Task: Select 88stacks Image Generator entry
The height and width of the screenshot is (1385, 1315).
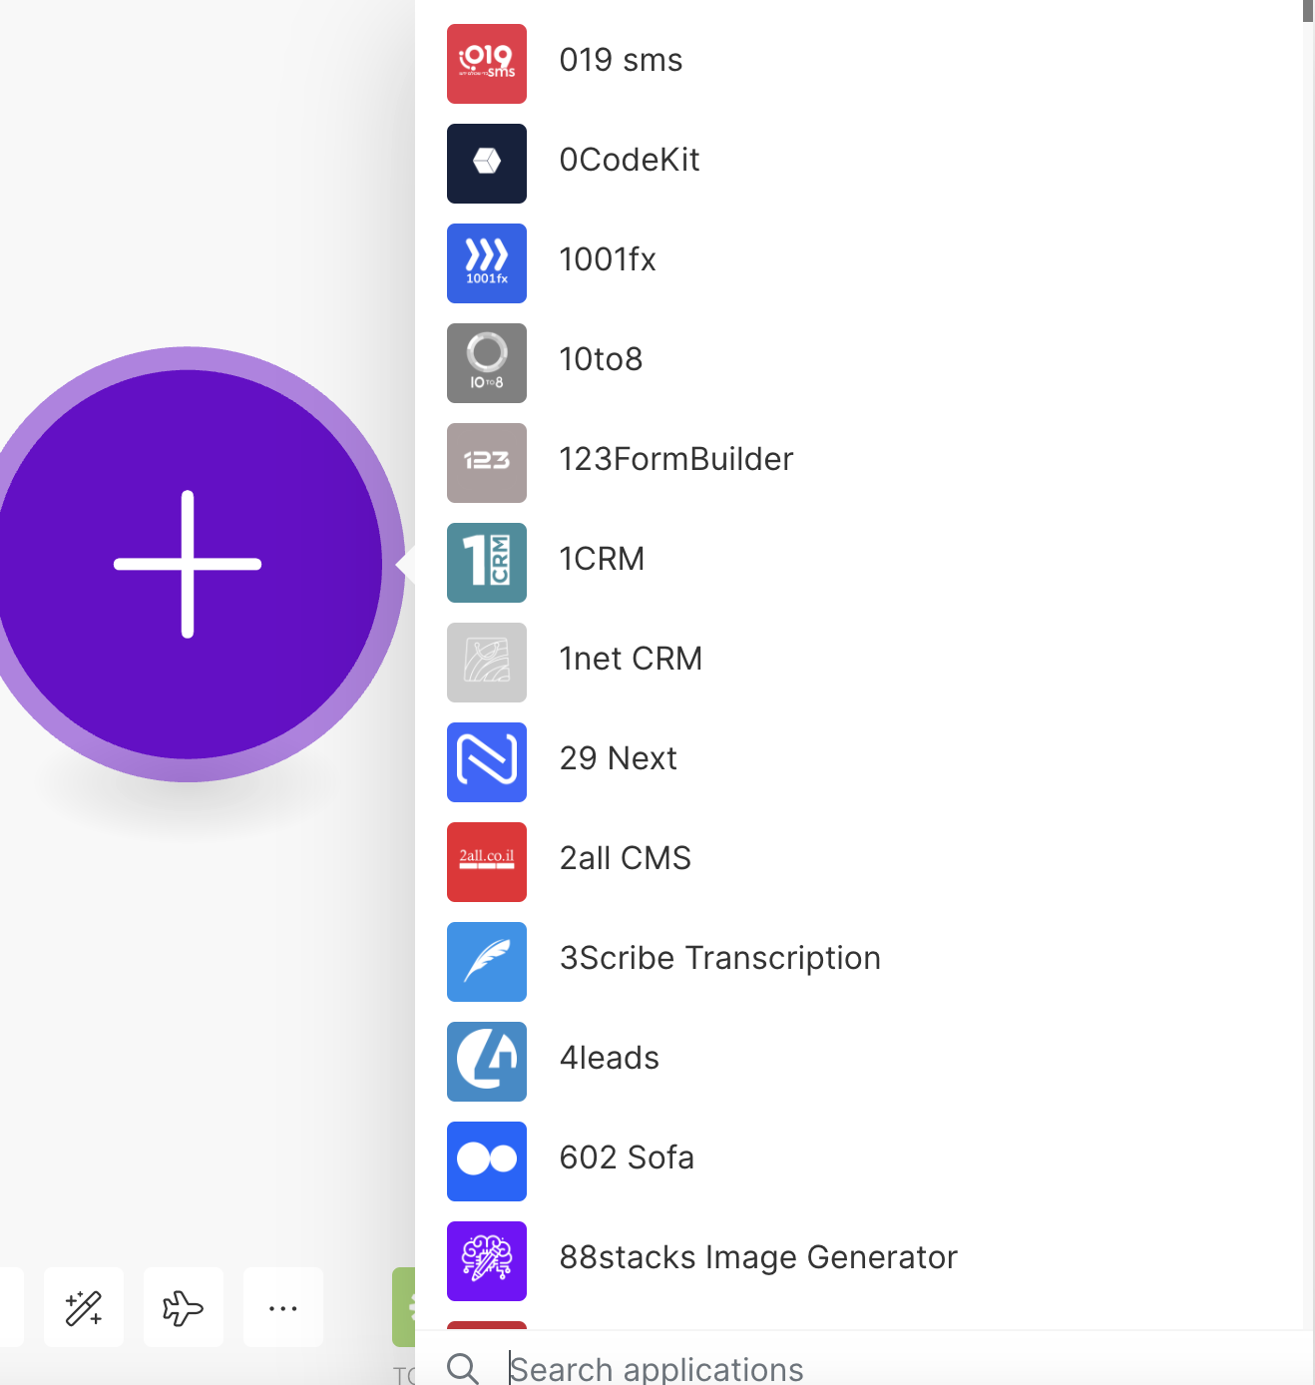Action: point(758,1257)
